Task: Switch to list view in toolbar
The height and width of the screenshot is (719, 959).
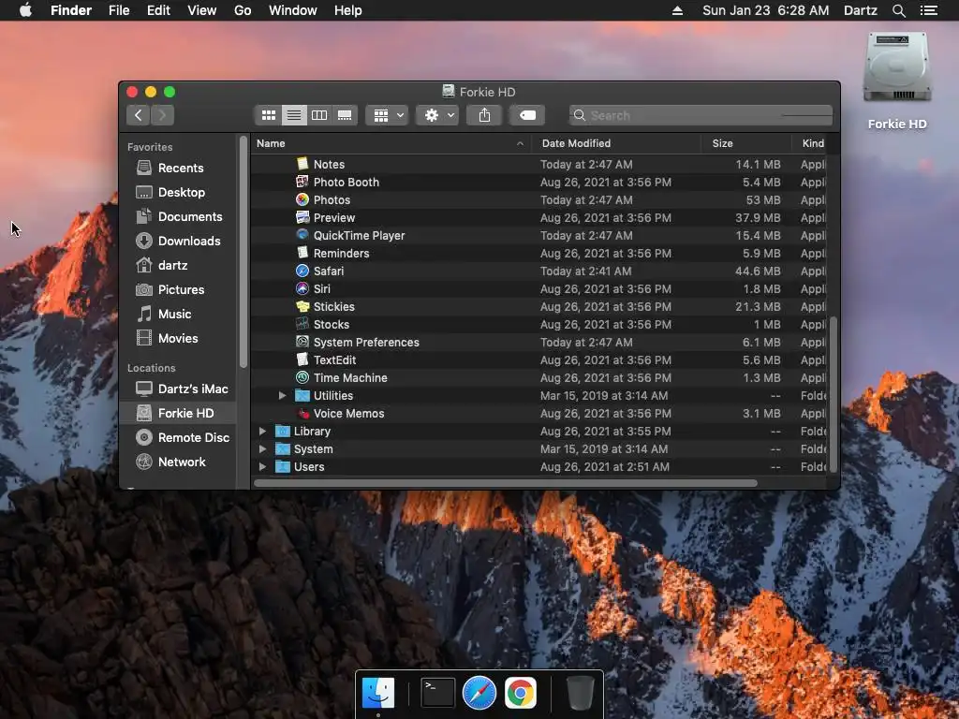Action: [x=294, y=115]
